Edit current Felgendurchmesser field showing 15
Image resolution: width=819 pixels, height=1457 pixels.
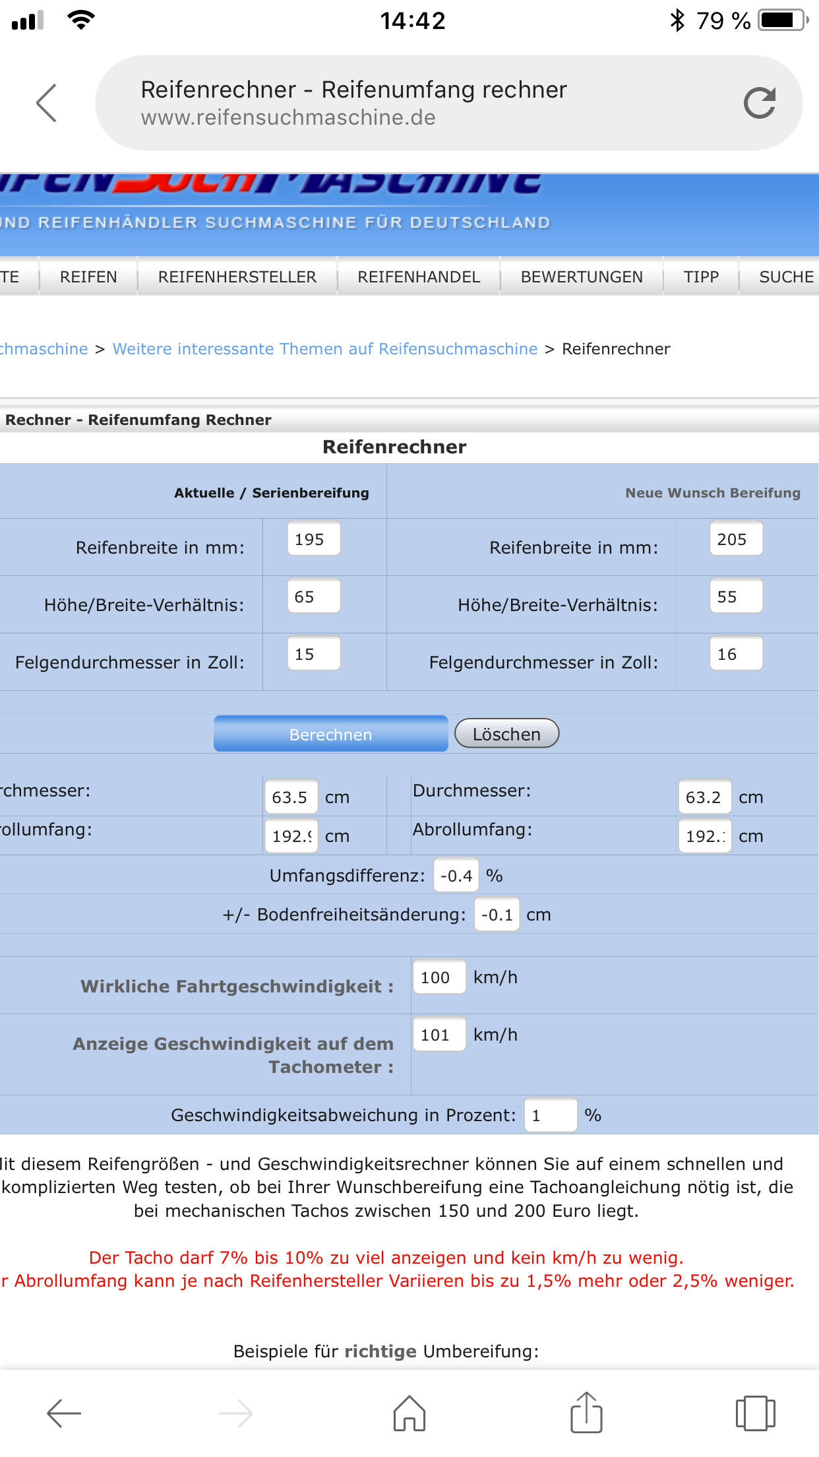314,654
